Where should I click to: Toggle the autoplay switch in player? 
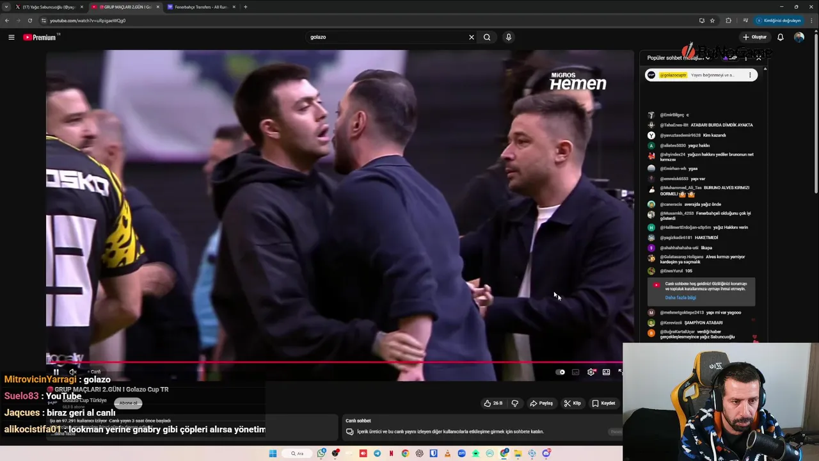coord(560,372)
